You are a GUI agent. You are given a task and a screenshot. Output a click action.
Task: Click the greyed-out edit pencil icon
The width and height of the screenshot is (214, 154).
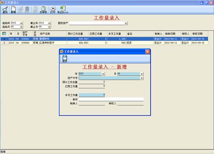[x=21, y=10]
